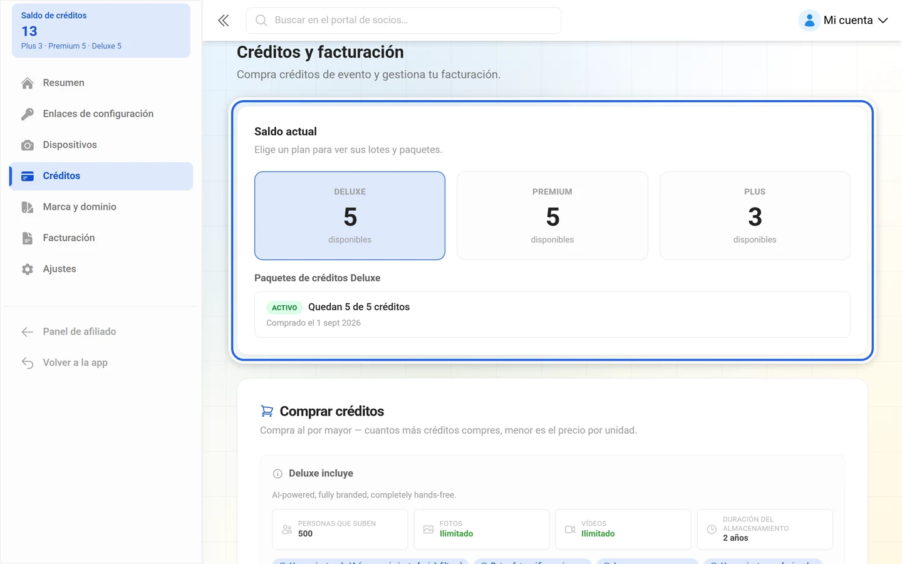This screenshot has height=564, width=902.
Task: Click the active Deluxe package row
Action: [x=552, y=315]
